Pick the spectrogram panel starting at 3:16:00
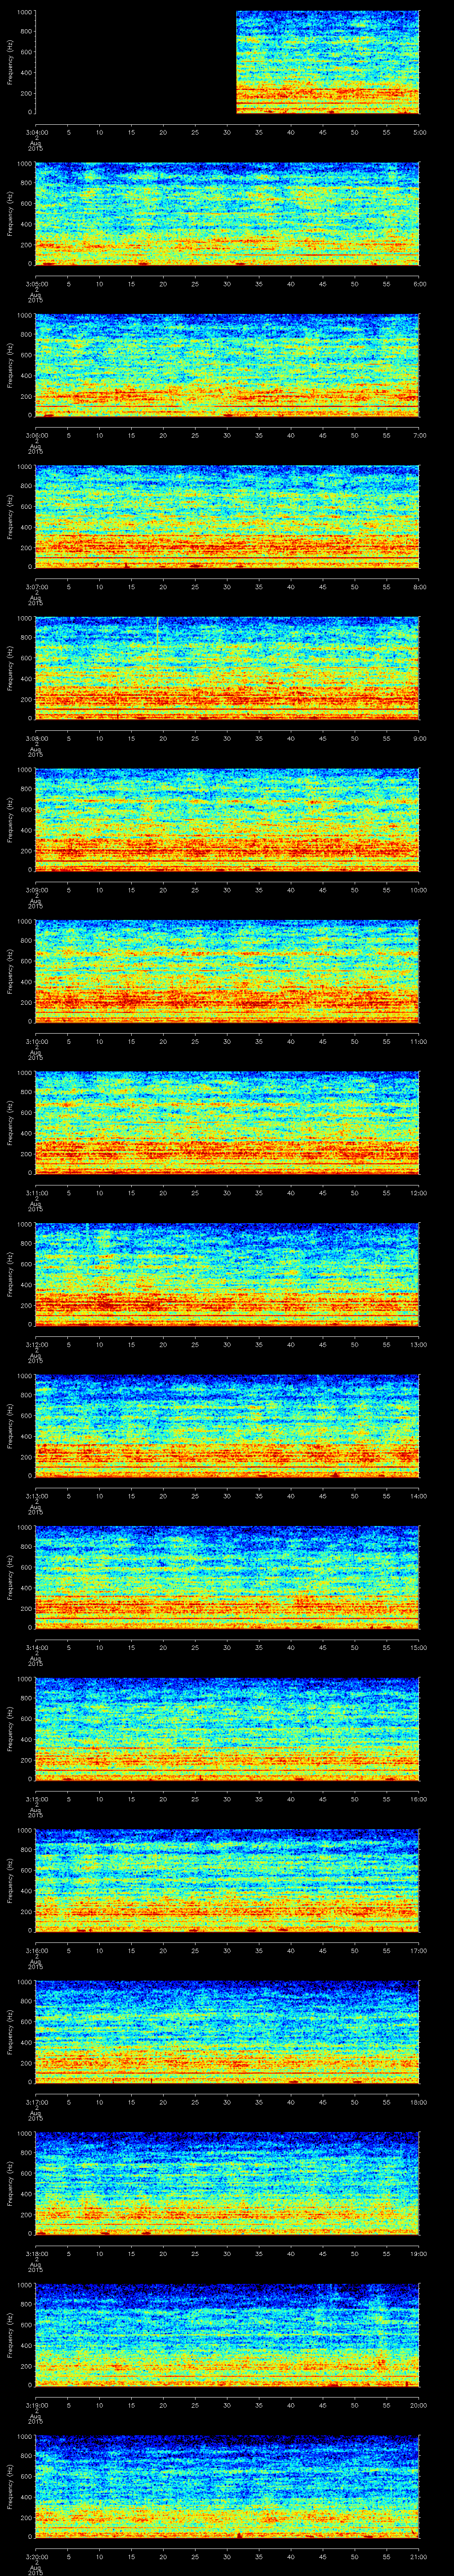The width and height of the screenshot is (454, 2576). [x=227, y=1882]
